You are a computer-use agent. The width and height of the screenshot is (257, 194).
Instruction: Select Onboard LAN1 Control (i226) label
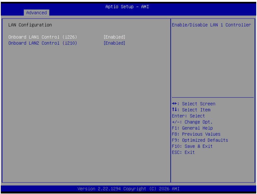pyautogui.click(x=43, y=37)
